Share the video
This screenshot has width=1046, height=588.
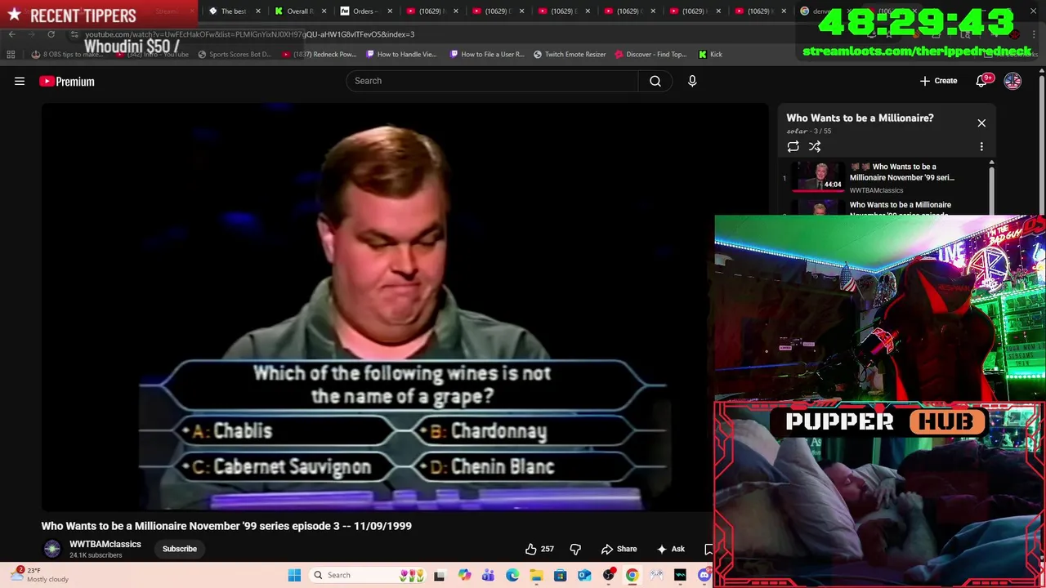pos(619,549)
